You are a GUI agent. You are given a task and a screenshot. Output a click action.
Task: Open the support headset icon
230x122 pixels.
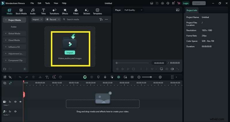pos(168,3)
